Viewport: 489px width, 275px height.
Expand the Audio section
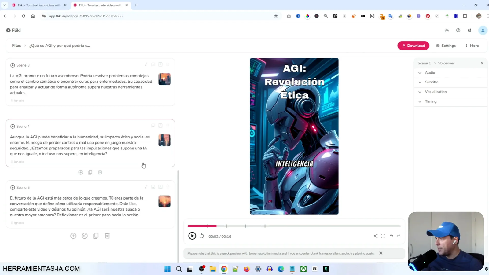430,72
